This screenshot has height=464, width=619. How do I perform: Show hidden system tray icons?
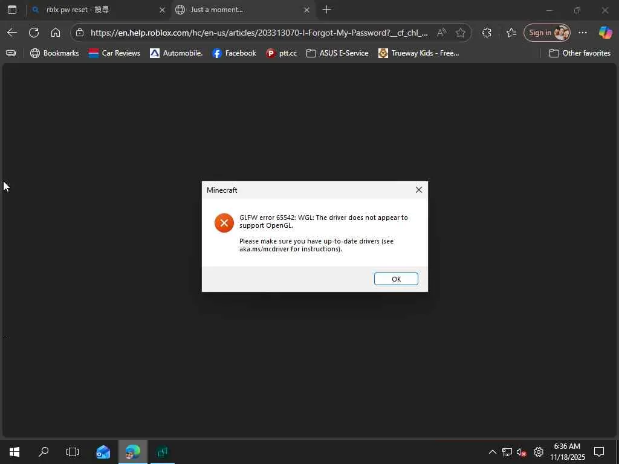(492, 452)
